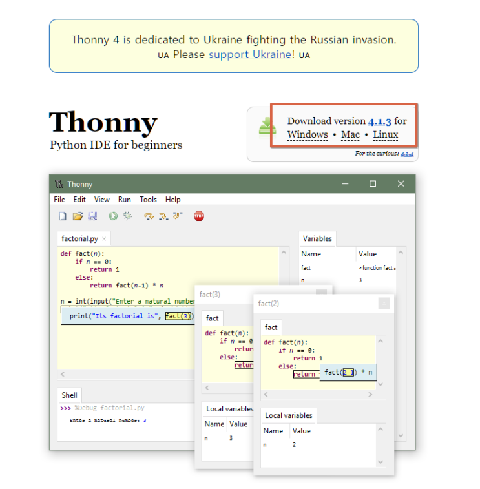Open the 4.1.4 for-the-curious link

pos(407,154)
